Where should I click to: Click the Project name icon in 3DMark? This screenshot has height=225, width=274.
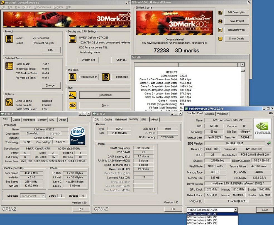click(9, 39)
